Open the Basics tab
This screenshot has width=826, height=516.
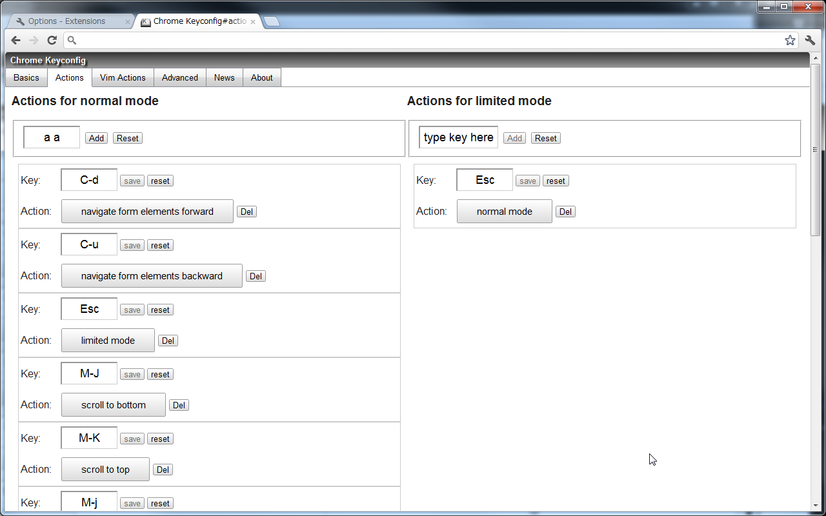point(26,77)
